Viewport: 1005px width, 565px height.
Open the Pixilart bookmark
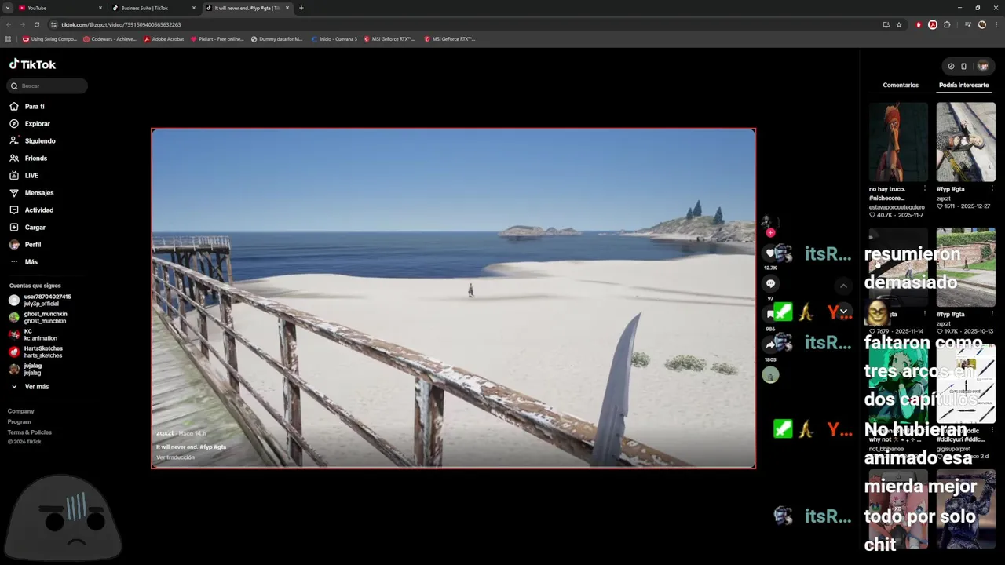[217, 38]
